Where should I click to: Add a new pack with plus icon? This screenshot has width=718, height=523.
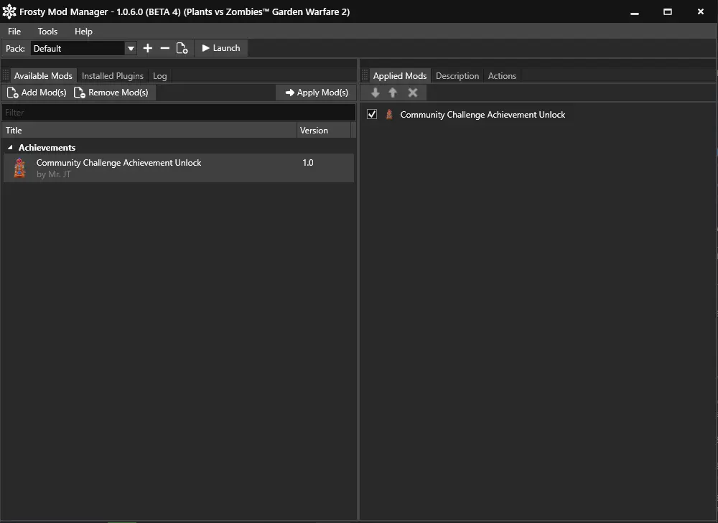[147, 48]
